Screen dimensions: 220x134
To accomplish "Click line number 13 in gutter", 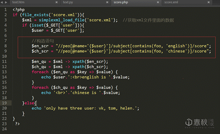I will click(x=4, y=72).
